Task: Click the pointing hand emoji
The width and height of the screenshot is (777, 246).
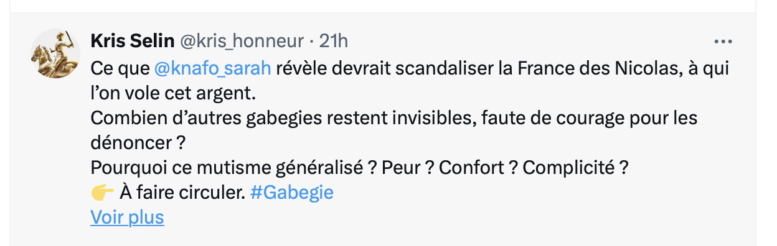Action: pyautogui.click(x=102, y=193)
